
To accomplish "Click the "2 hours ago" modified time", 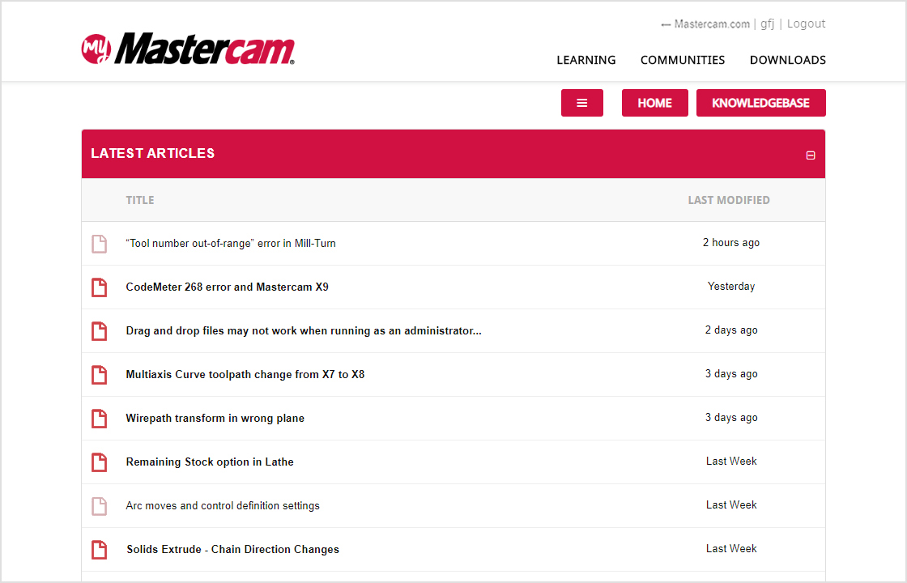I will point(731,243).
